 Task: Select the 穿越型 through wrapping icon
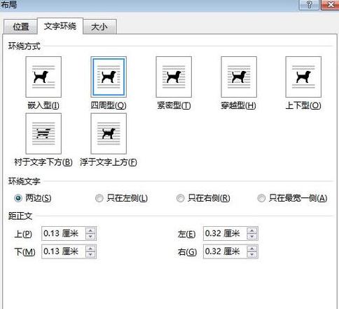pos(239,77)
